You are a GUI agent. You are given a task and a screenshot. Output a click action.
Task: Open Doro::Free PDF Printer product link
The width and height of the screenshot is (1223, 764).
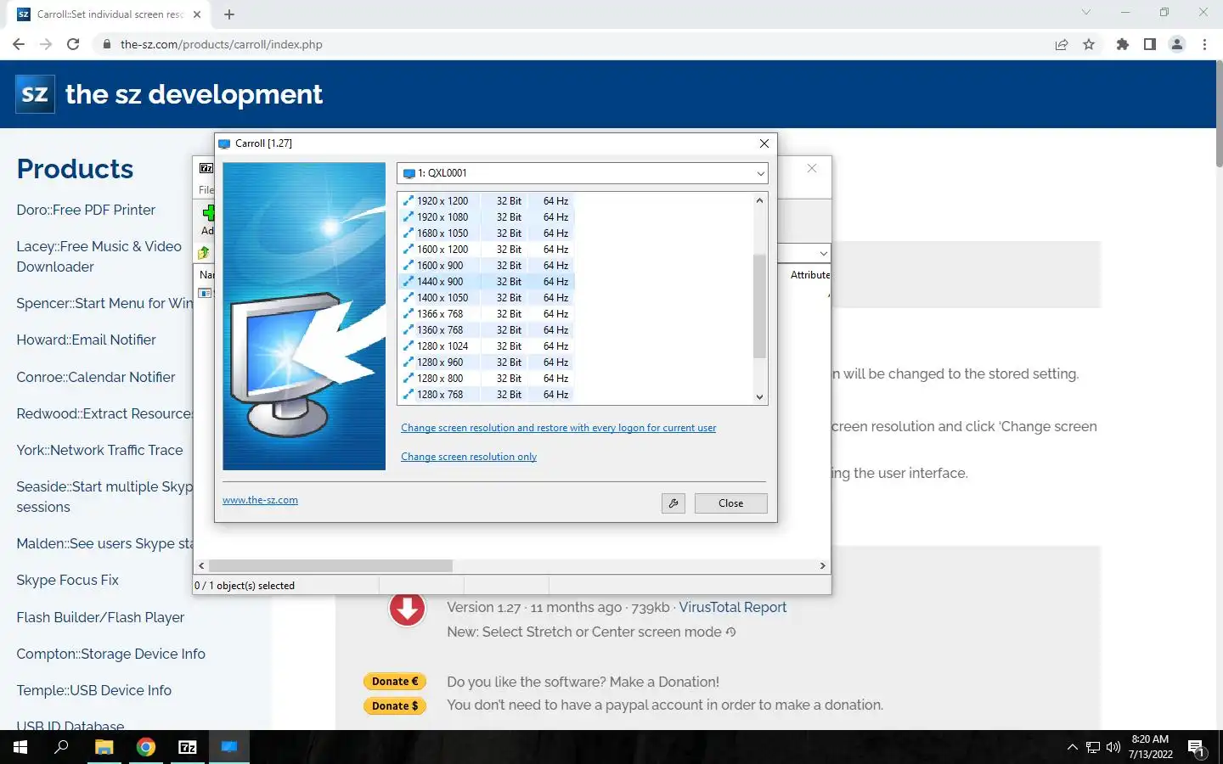(x=86, y=210)
